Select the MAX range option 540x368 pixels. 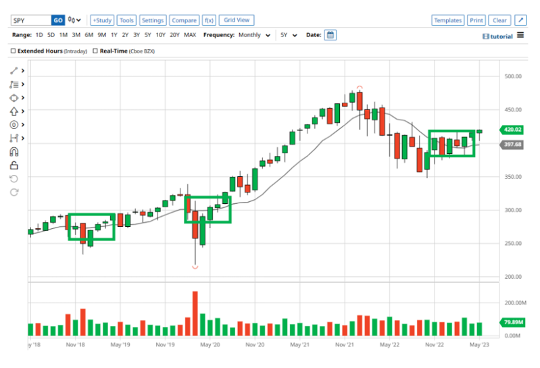click(190, 35)
